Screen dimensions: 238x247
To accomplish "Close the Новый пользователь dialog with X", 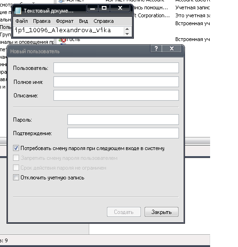I will pyautogui.click(x=172, y=48).
